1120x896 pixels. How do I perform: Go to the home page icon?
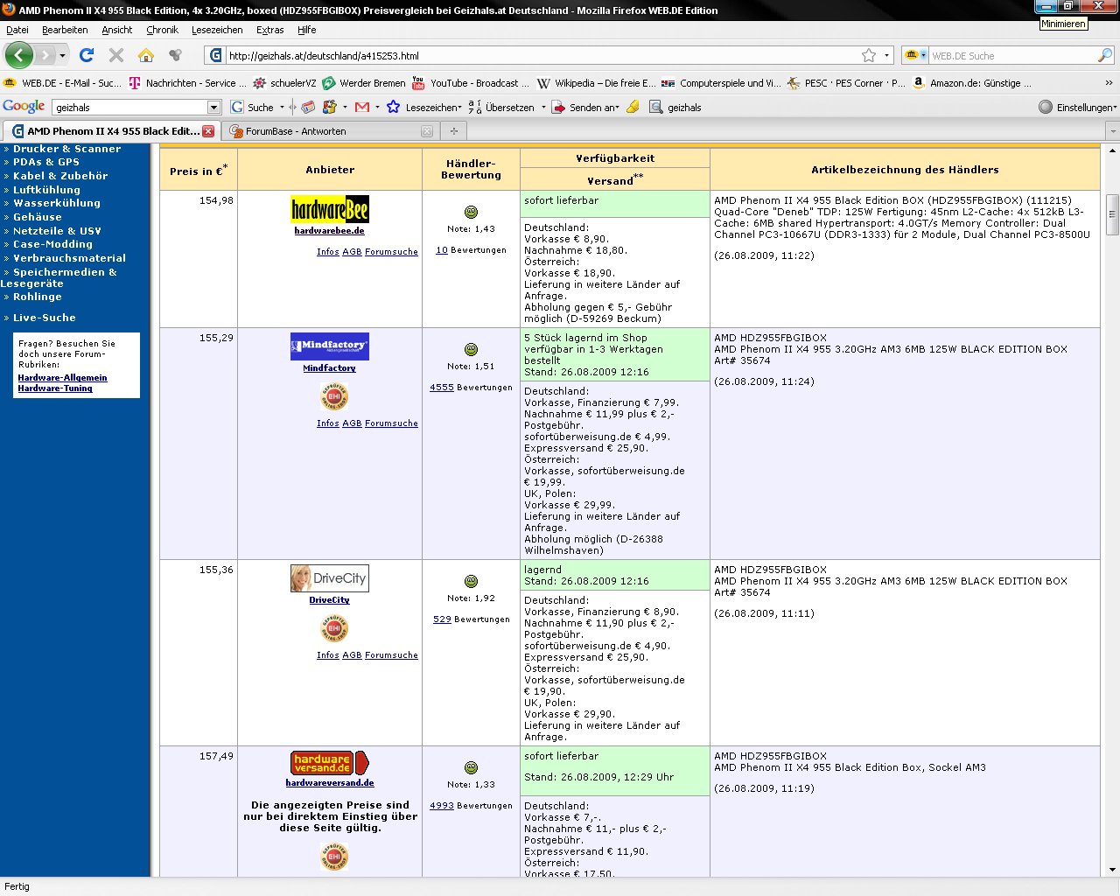pos(146,55)
